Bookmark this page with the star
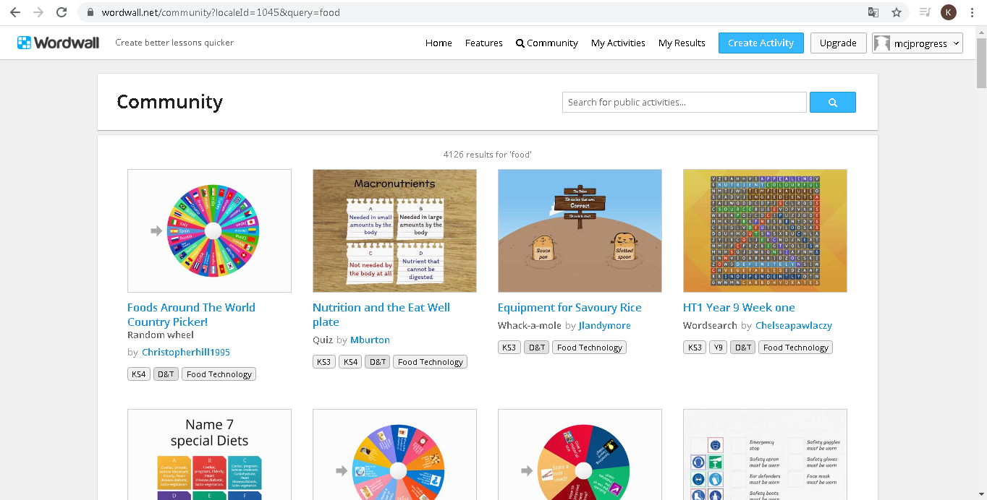Viewport: 987px width, 500px height. 897,12
